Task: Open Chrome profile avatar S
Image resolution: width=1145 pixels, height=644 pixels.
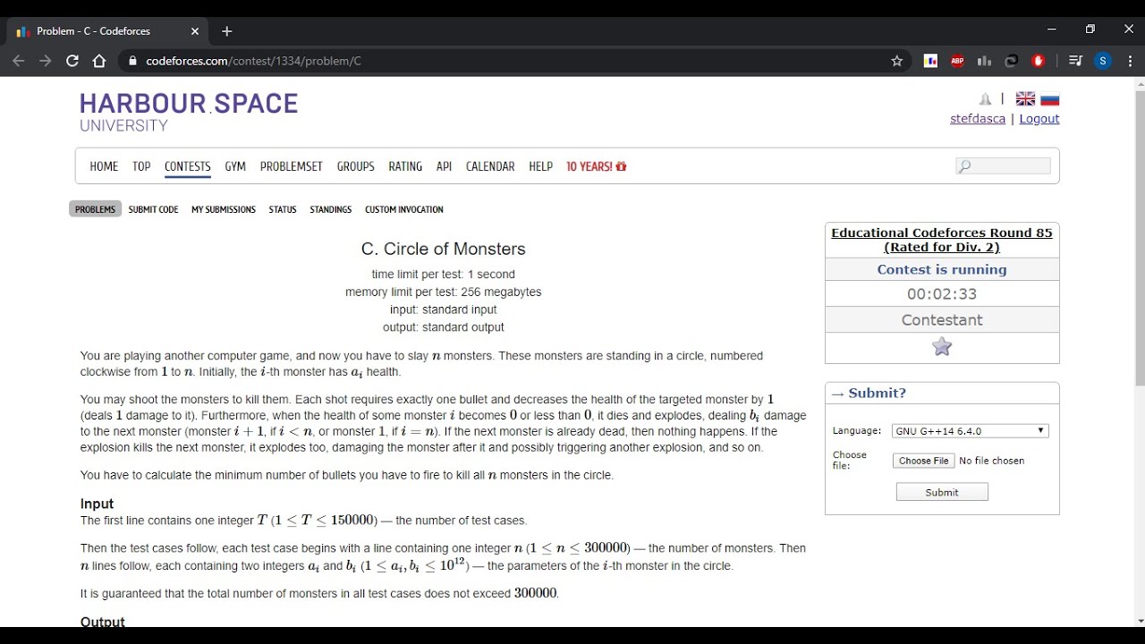Action: (x=1103, y=61)
